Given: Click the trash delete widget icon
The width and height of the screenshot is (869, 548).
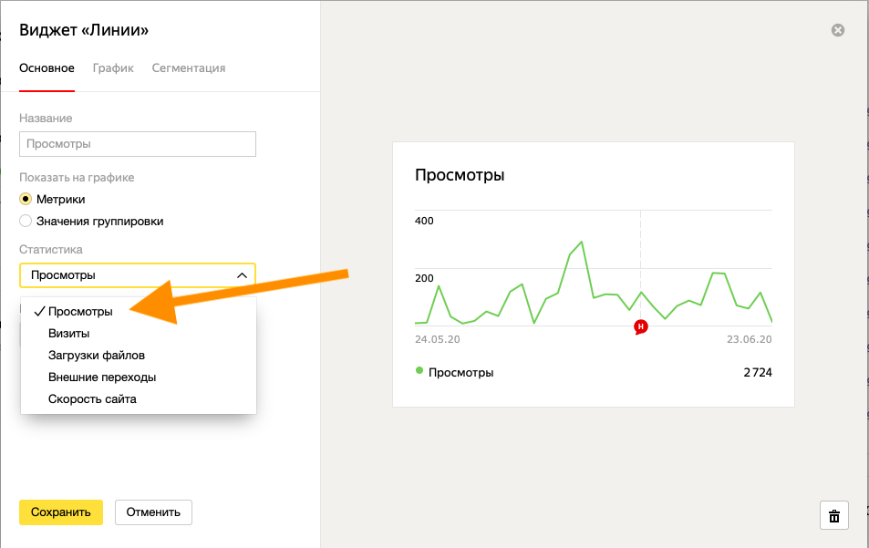Looking at the screenshot, I should coord(833,515).
